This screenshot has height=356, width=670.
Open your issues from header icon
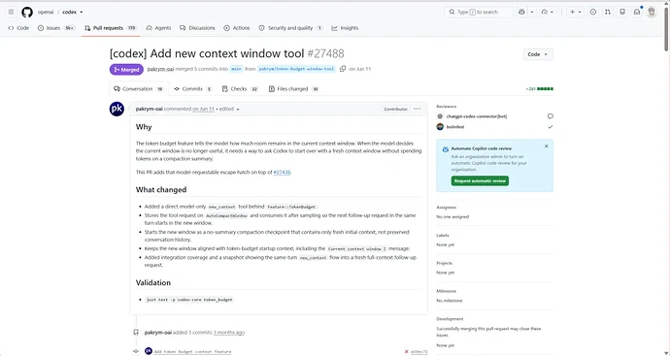click(593, 12)
